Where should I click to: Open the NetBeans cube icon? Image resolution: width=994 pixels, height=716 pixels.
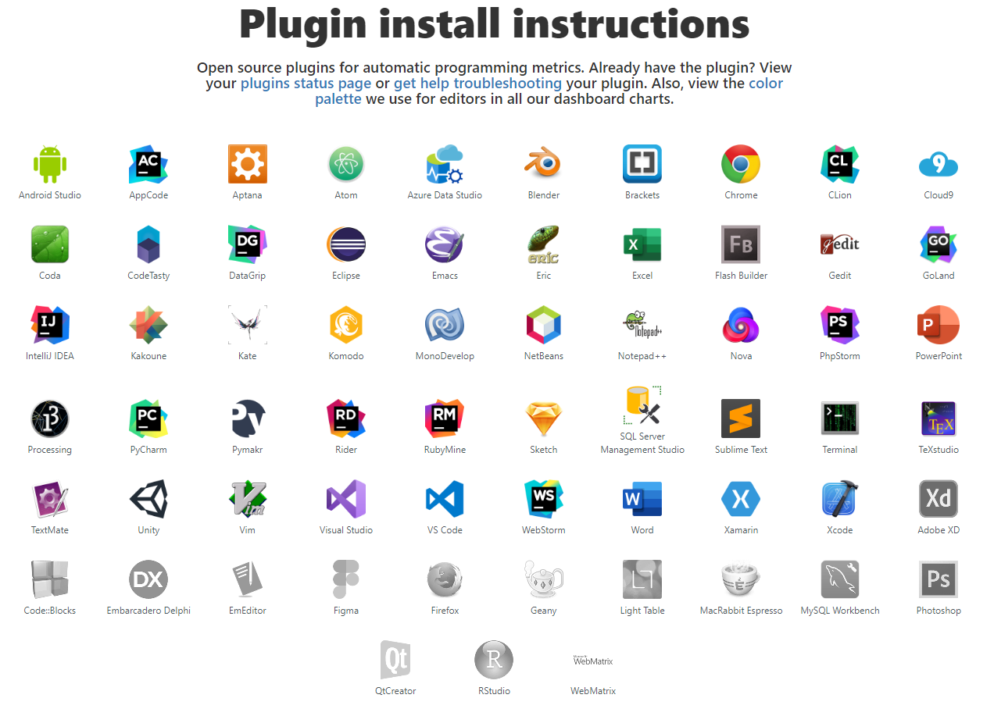point(543,325)
